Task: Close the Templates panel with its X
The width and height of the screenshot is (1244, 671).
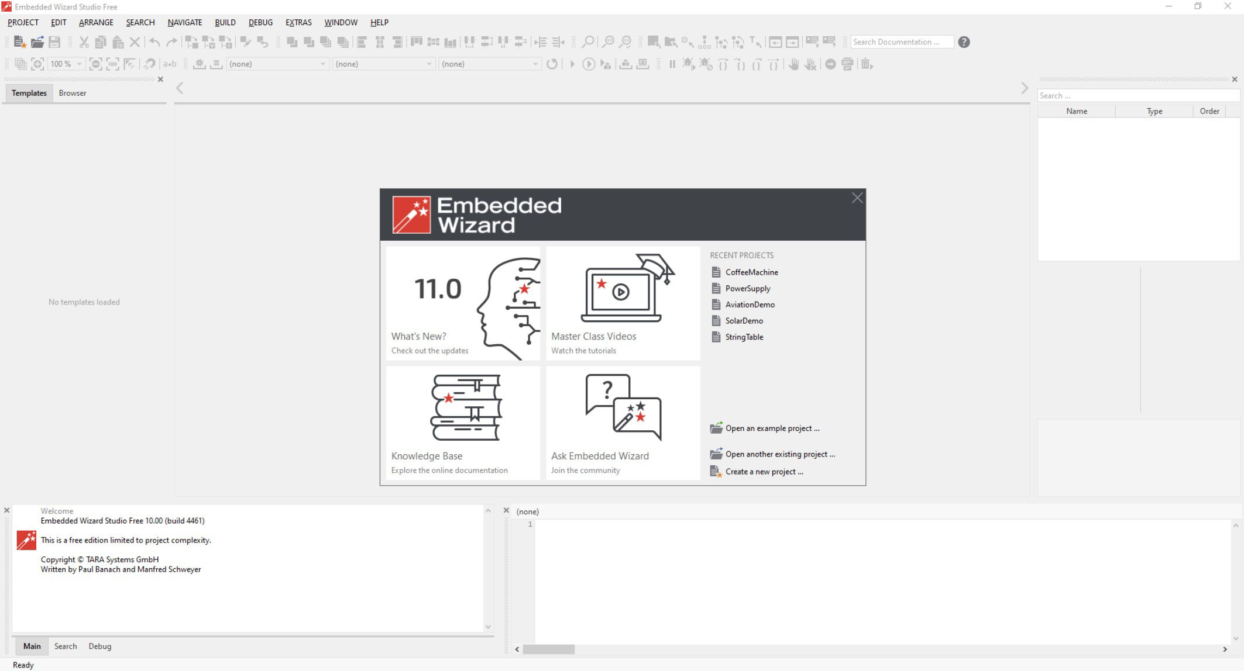Action: pos(160,79)
